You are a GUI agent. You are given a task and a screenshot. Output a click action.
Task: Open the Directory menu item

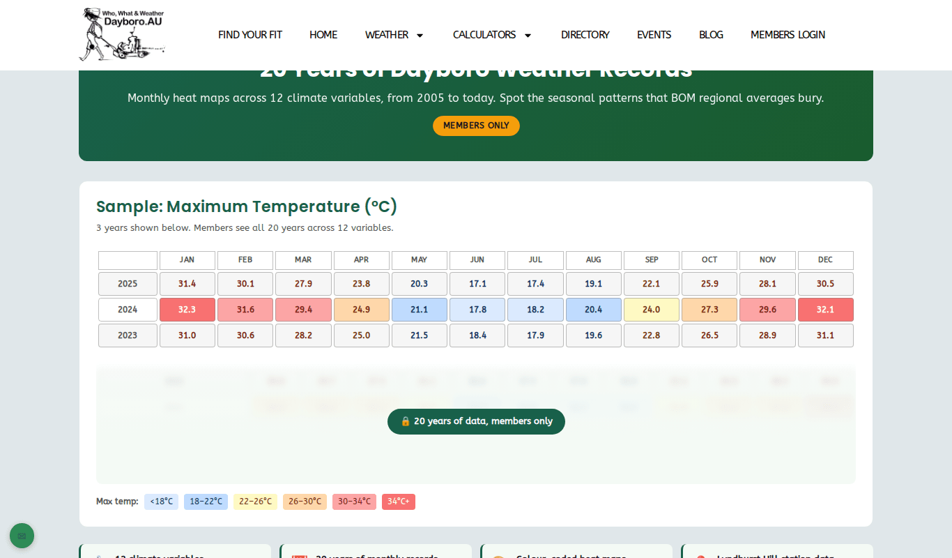[x=585, y=35]
